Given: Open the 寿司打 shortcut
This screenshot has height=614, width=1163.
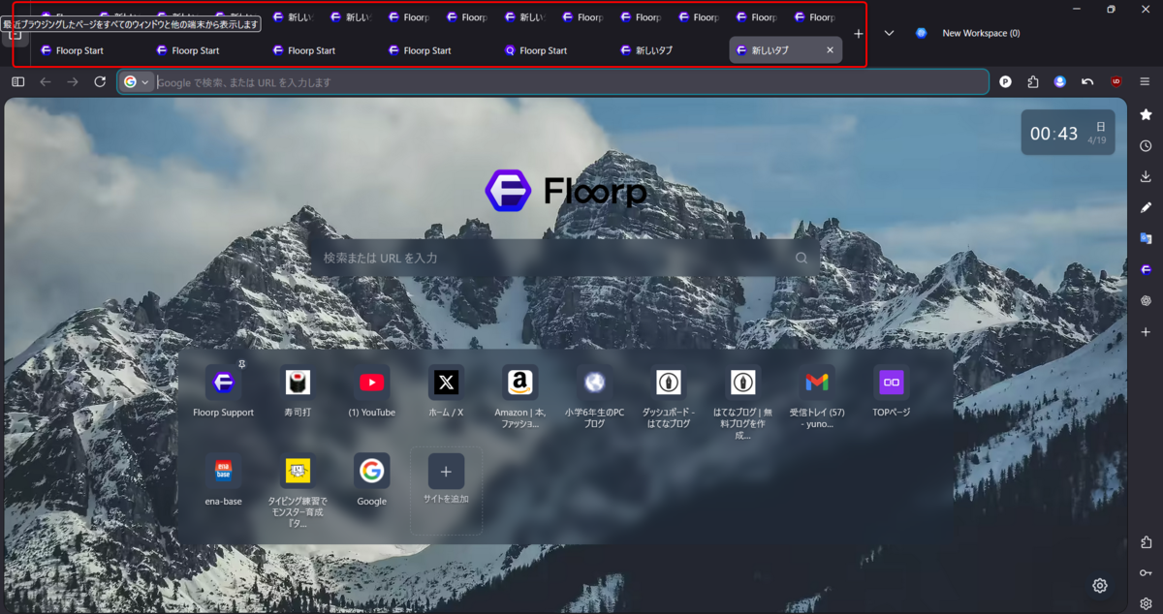Looking at the screenshot, I should pos(298,391).
